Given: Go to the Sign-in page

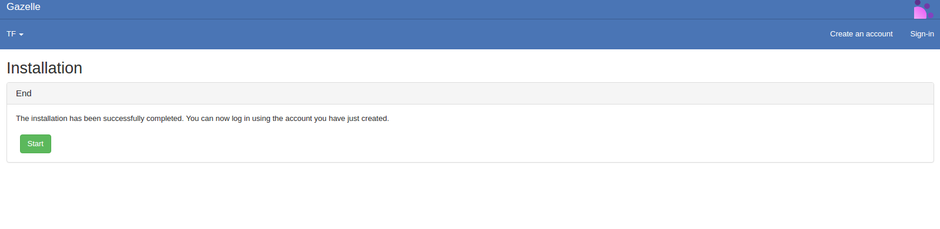Looking at the screenshot, I should pos(922,34).
